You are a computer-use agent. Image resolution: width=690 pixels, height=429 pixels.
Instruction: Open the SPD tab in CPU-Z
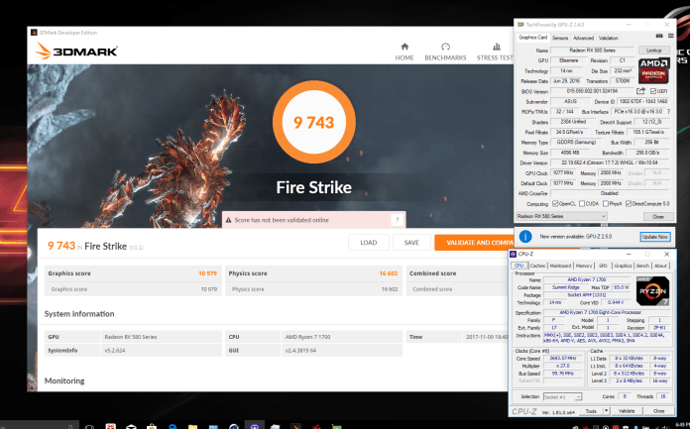pos(603,266)
